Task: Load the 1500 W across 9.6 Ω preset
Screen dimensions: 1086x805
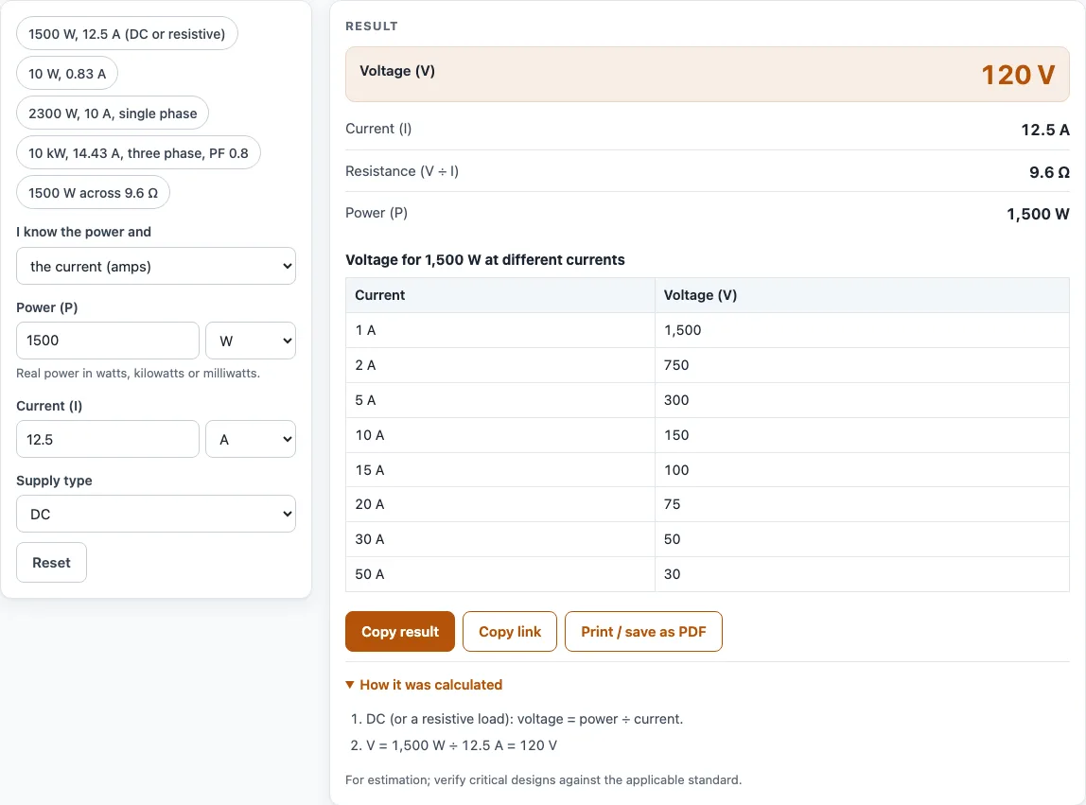Action: [94, 193]
